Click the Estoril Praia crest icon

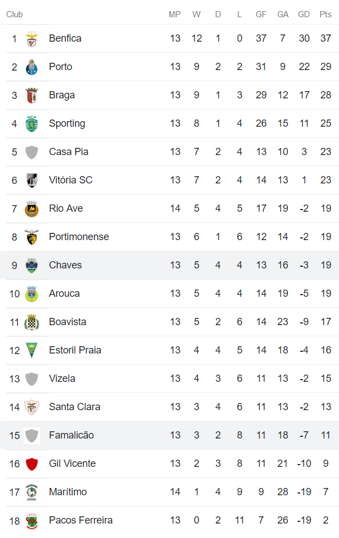point(32,351)
